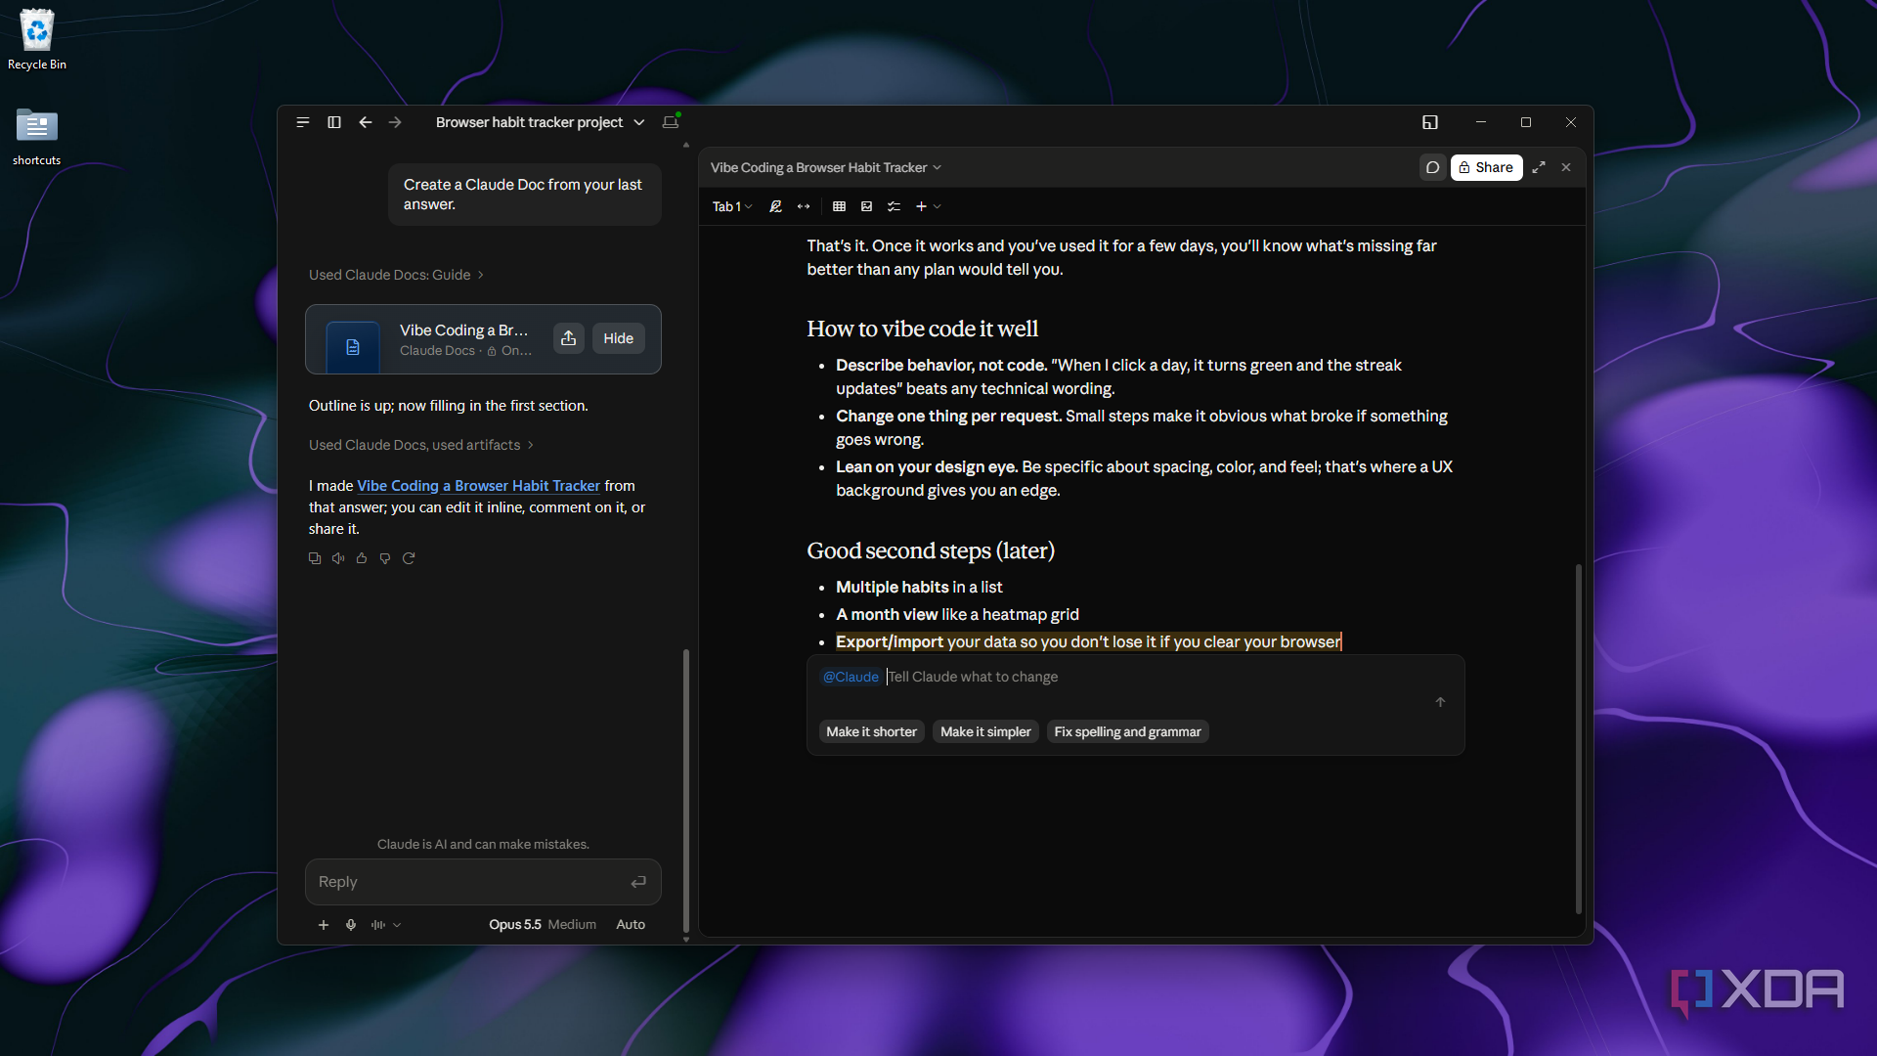Image resolution: width=1877 pixels, height=1056 pixels.
Task: Close the document panel
Action: [x=1566, y=167]
